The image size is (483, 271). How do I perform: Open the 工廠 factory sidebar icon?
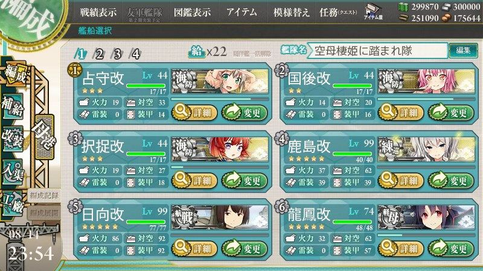13,203
